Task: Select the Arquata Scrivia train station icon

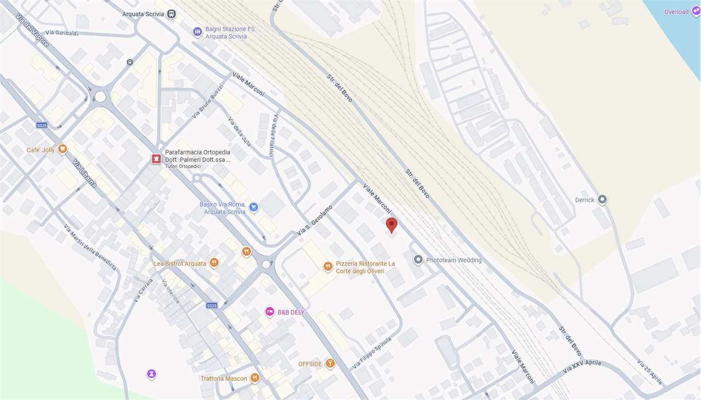Action: 172,14
